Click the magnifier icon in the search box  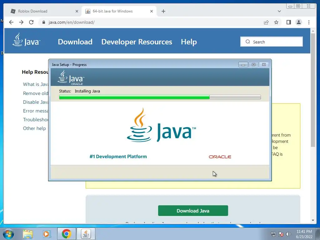click(248, 42)
